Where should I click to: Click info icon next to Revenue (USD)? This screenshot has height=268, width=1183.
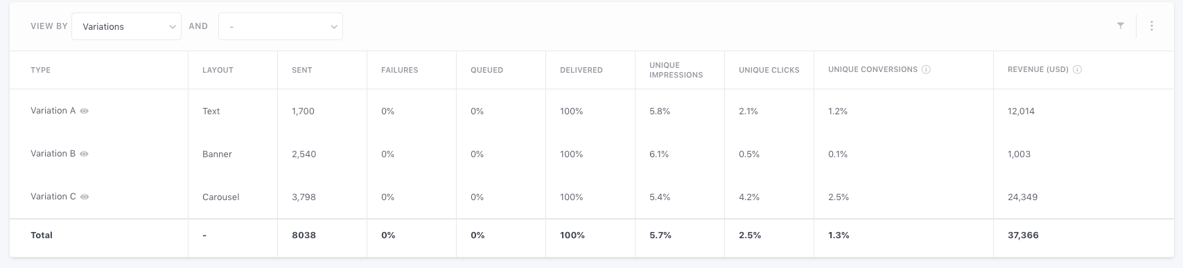click(x=1078, y=70)
